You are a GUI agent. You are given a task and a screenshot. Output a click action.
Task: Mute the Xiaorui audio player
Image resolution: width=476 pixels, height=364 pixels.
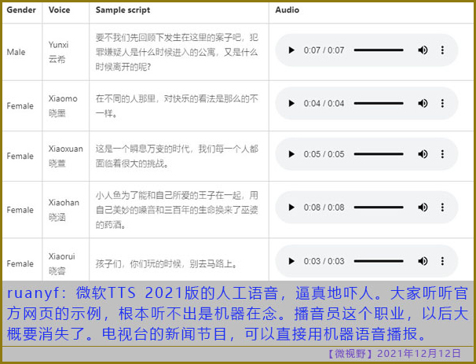click(423, 261)
